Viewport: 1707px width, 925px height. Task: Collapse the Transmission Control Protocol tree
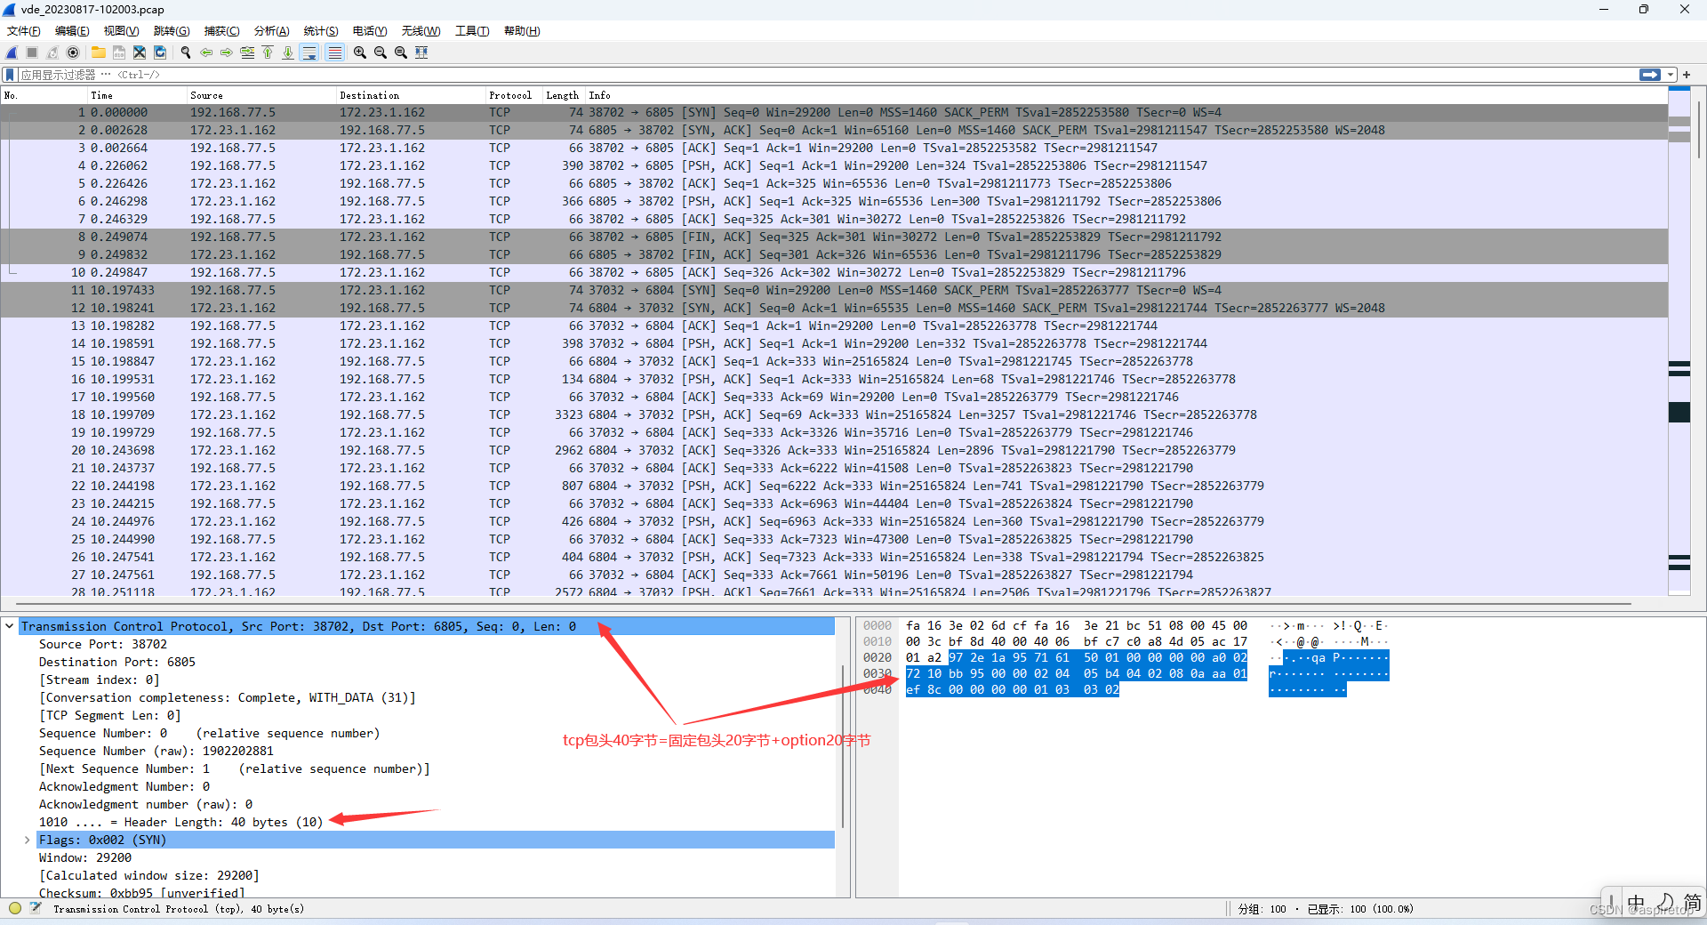tap(10, 626)
